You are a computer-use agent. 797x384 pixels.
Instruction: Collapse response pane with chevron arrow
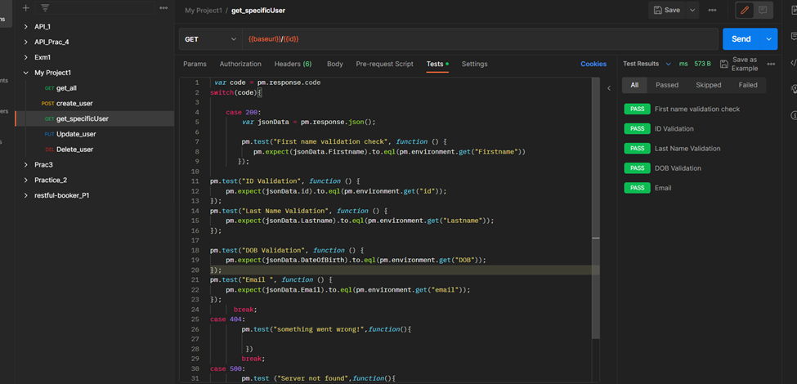[x=609, y=88]
